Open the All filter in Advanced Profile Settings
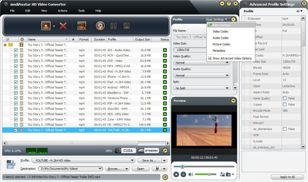The height and width of the screenshot is (182, 308). click(x=299, y=11)
